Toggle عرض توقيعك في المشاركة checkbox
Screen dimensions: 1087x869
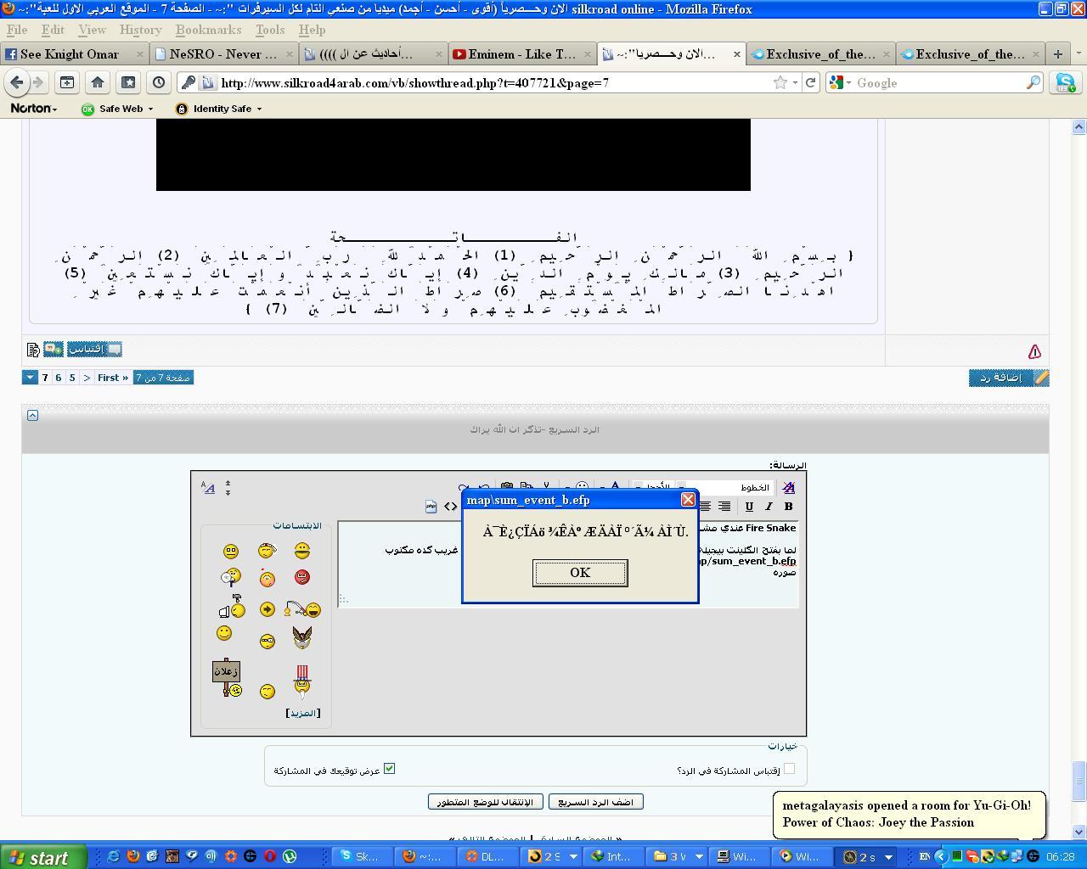coord(389,769)
